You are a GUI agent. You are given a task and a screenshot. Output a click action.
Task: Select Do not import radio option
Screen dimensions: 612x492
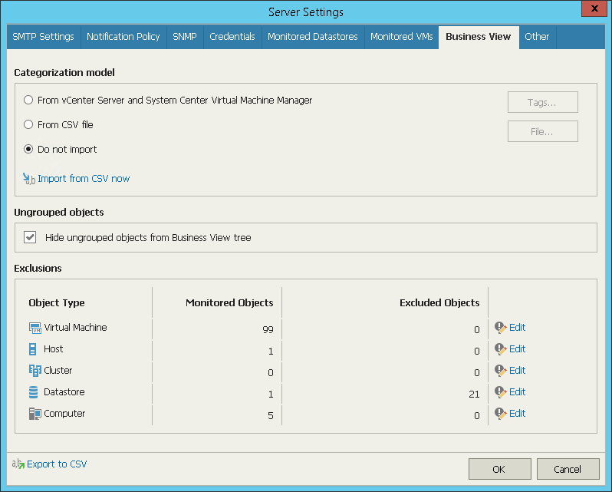coord(28,149)
